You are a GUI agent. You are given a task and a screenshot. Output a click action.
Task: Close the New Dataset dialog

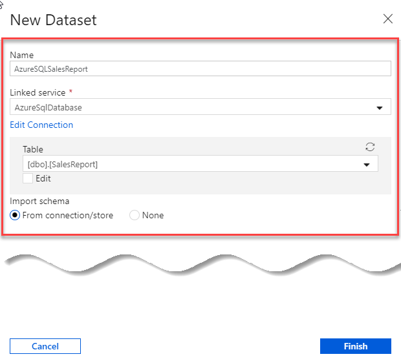(x=387, y=19)
